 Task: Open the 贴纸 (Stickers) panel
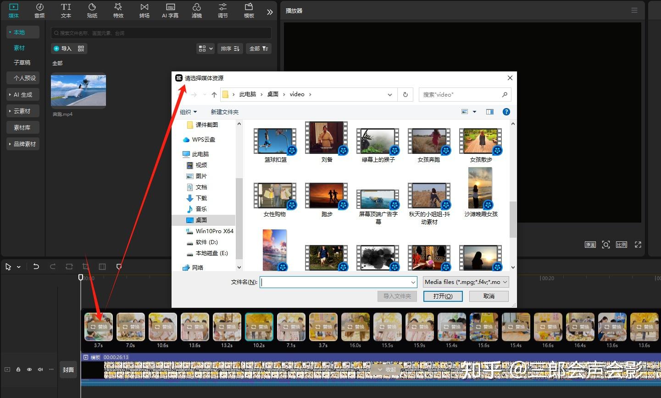(x=92, y=10)
